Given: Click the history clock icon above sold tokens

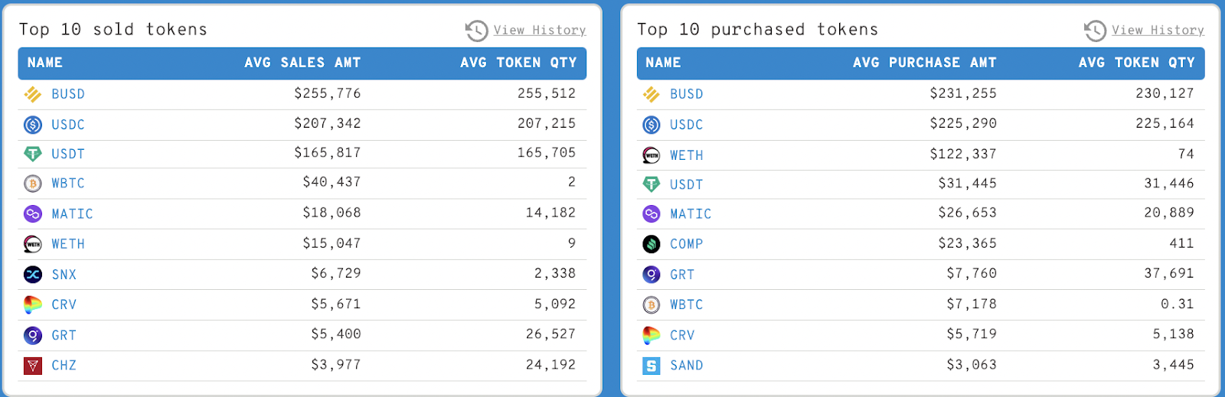Looking at the screenshot, I should (x=476, y=31).
